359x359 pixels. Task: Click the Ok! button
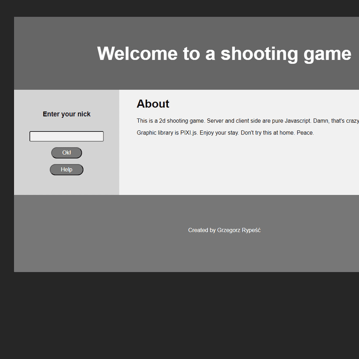(66, 153)
